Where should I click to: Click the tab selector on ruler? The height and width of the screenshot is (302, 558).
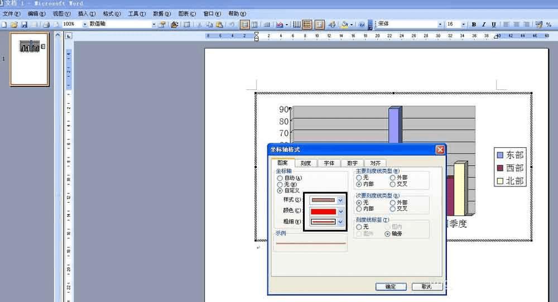click(69, 36)
